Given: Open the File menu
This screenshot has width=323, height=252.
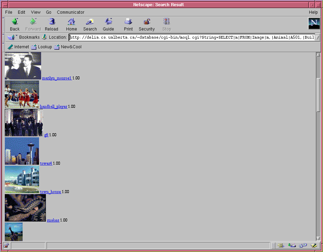Looking at the screenshot, I should tap(9, 12).
